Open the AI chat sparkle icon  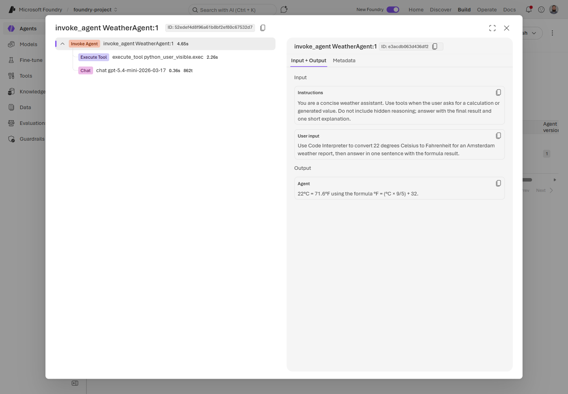pyautogui.click(x=284, y=9)
